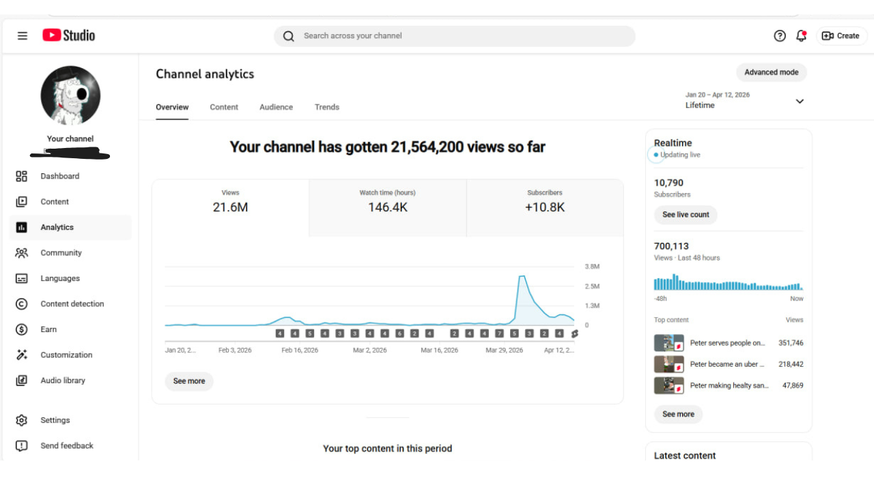
Task: Open the date range chevron
Action: point(800,101)
